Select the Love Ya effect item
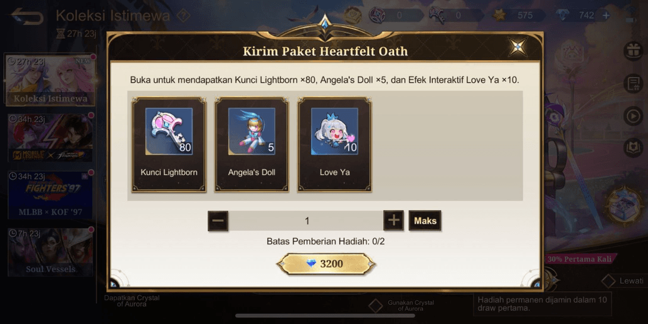This screenshot has height=324, width=648. coord(334,145)
